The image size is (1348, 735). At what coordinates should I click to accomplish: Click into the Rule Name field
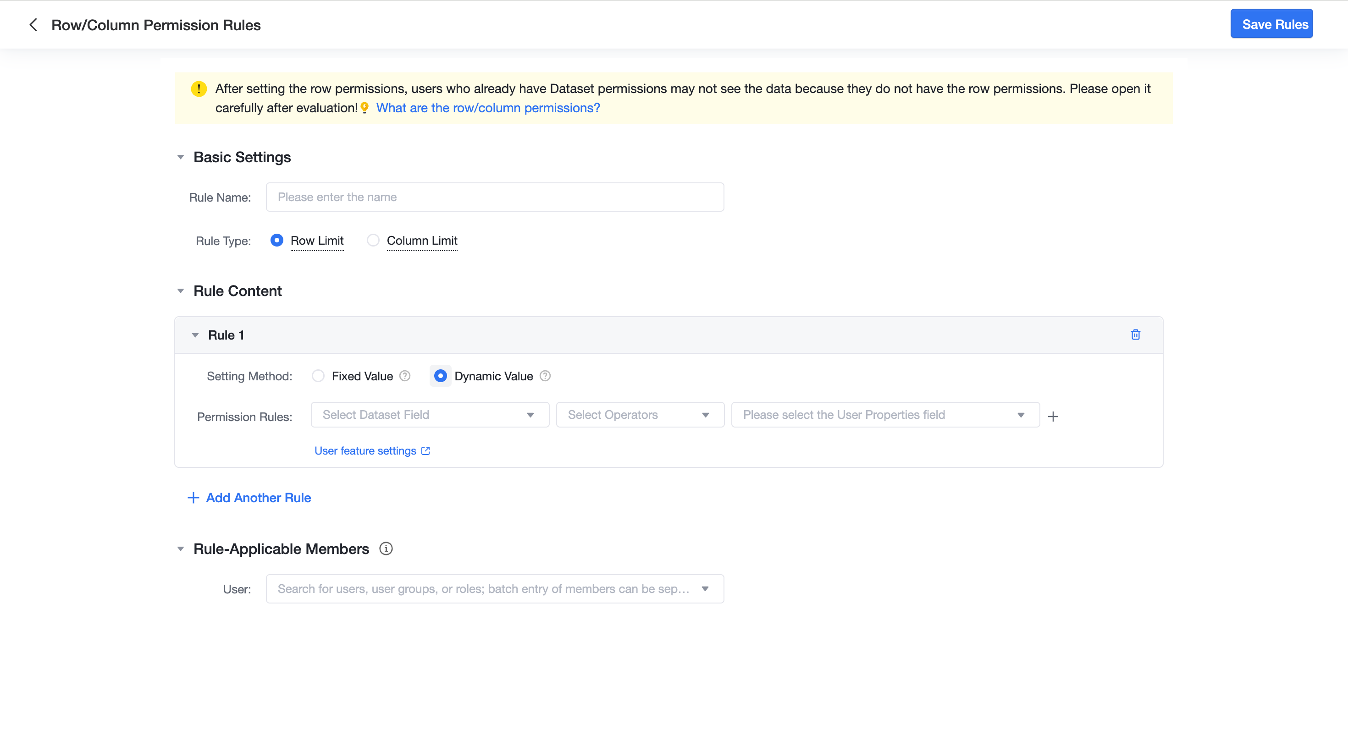[x=495, y=197]
